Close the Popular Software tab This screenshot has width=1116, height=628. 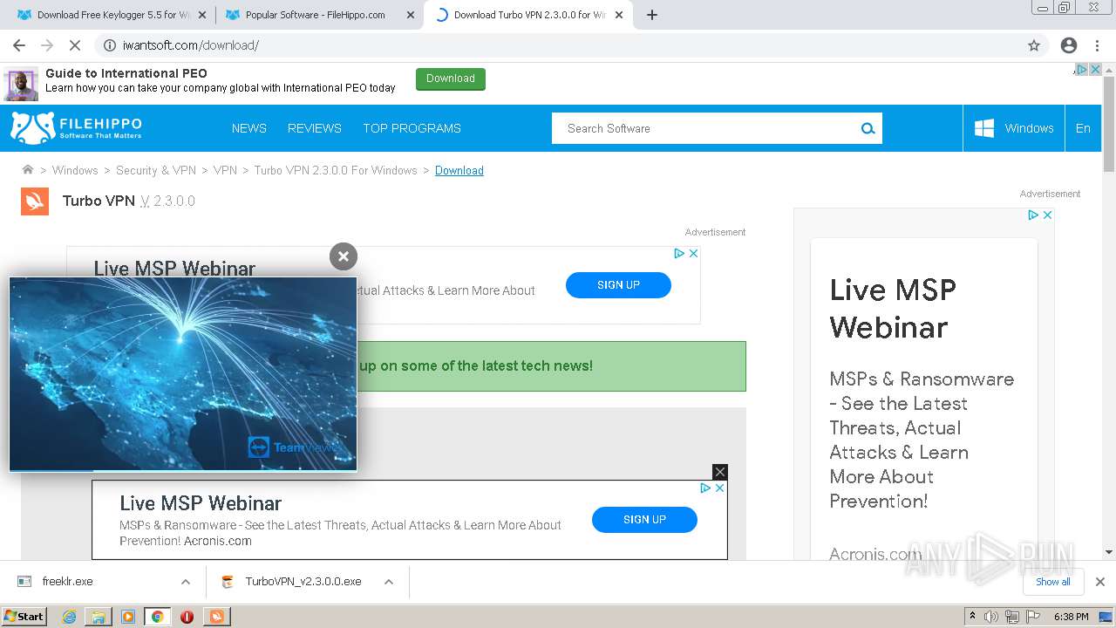pyautogui.click(x=410, y=15)
